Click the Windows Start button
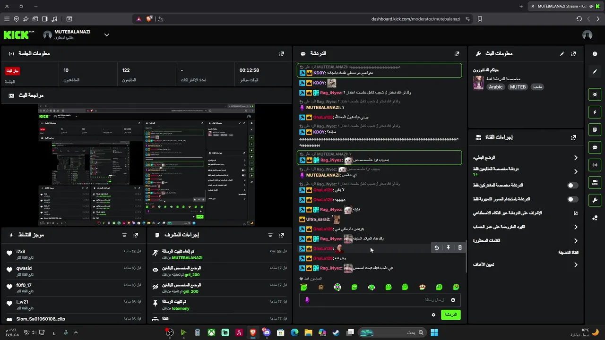605x340 pixels. pos(434,332)
